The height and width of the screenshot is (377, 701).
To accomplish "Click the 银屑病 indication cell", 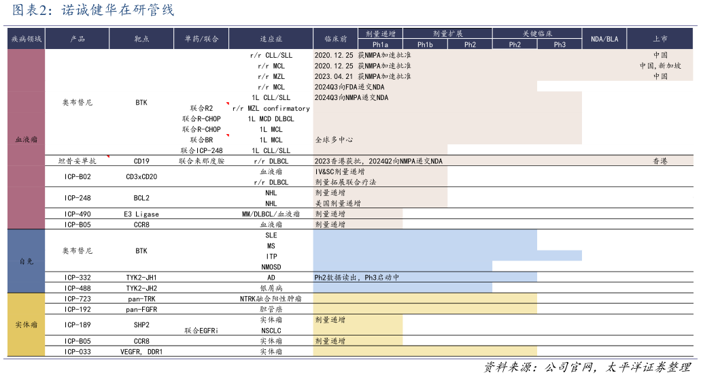I will tap(271, 288).
